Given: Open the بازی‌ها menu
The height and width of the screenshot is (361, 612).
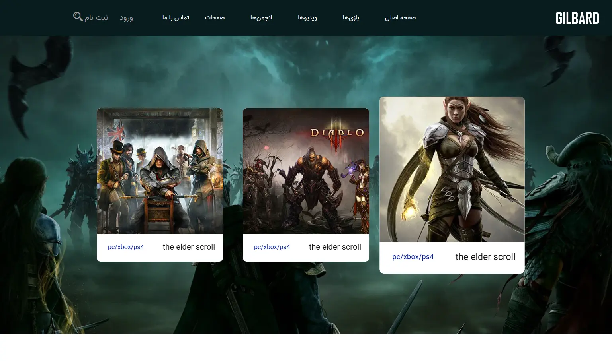Looking at the screenshot, I should [351, 17].
